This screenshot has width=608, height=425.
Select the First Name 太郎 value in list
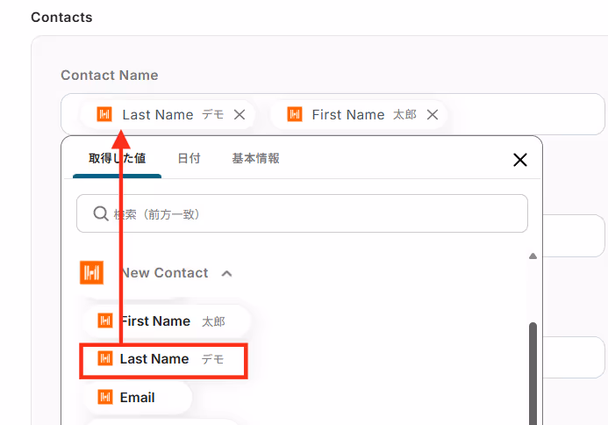click(167, 321)
